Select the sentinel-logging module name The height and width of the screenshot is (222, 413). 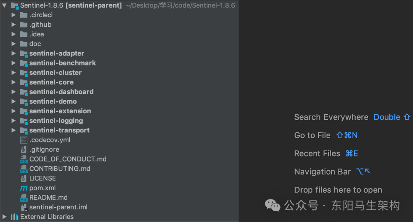click(56, 121)
